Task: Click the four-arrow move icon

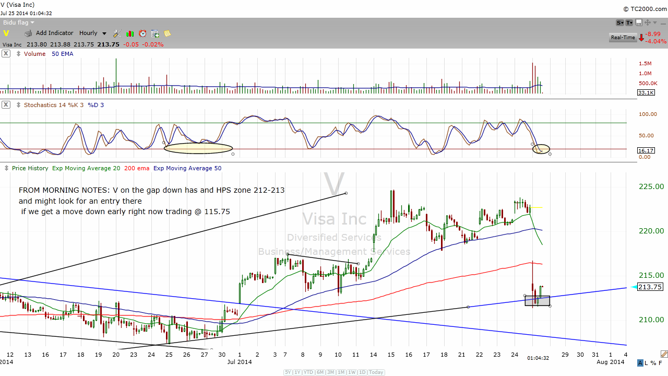Action: pos(648,22)
